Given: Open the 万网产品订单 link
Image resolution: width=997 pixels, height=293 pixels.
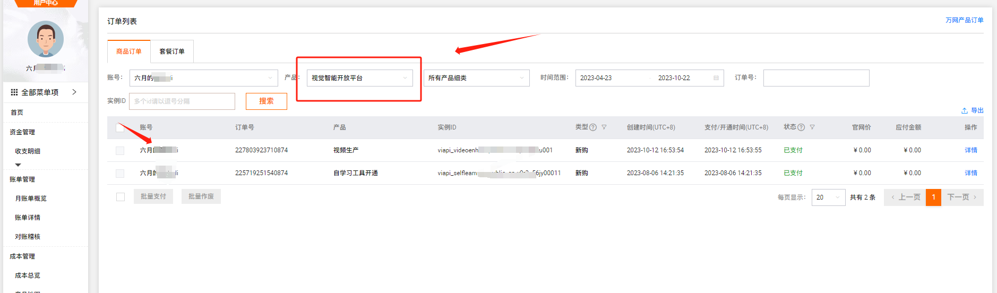Looking at the screenshot, I should (964, 20).
